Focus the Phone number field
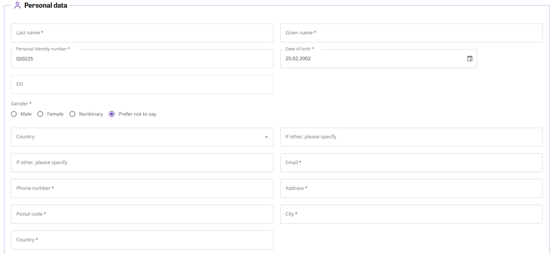The image size is (554, 254). click(142, 188)
